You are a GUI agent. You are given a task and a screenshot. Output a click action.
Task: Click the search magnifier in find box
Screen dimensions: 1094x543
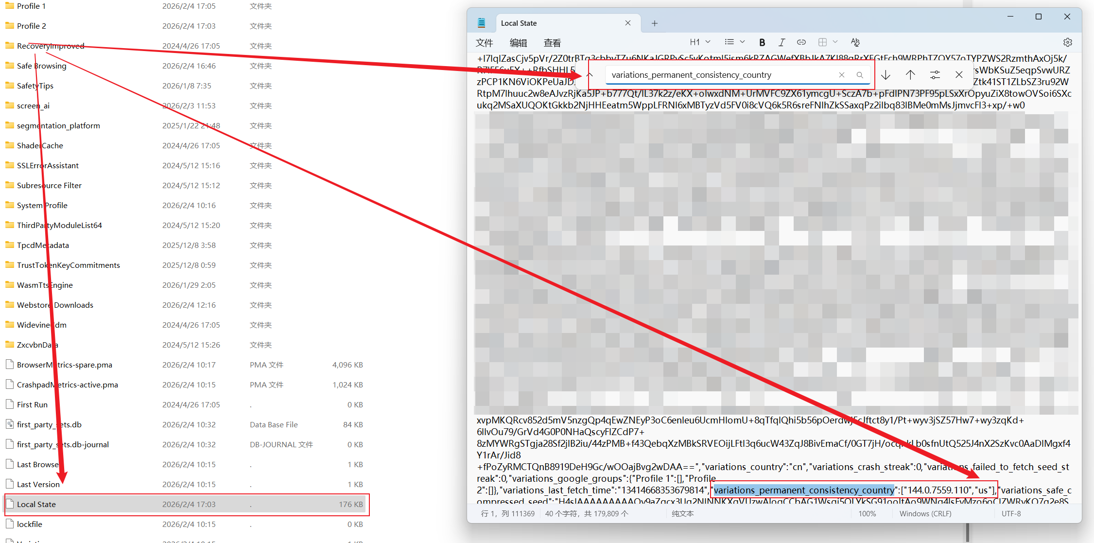click(860, 75)
